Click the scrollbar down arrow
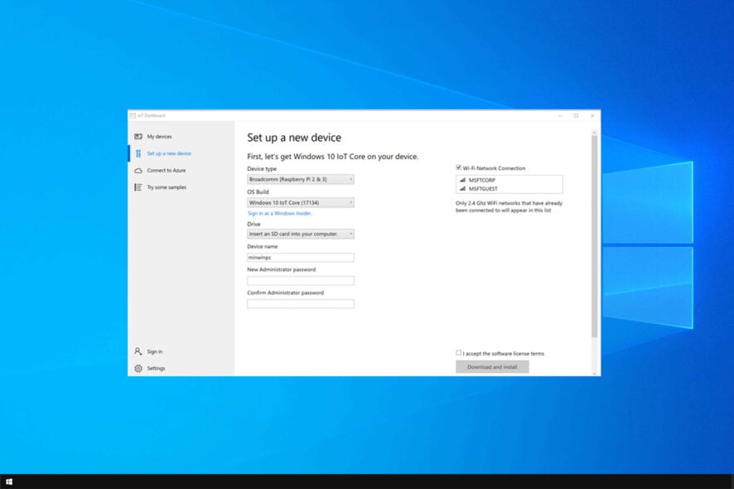This screenshot has width=734, height=489. [x=595, y=373]
